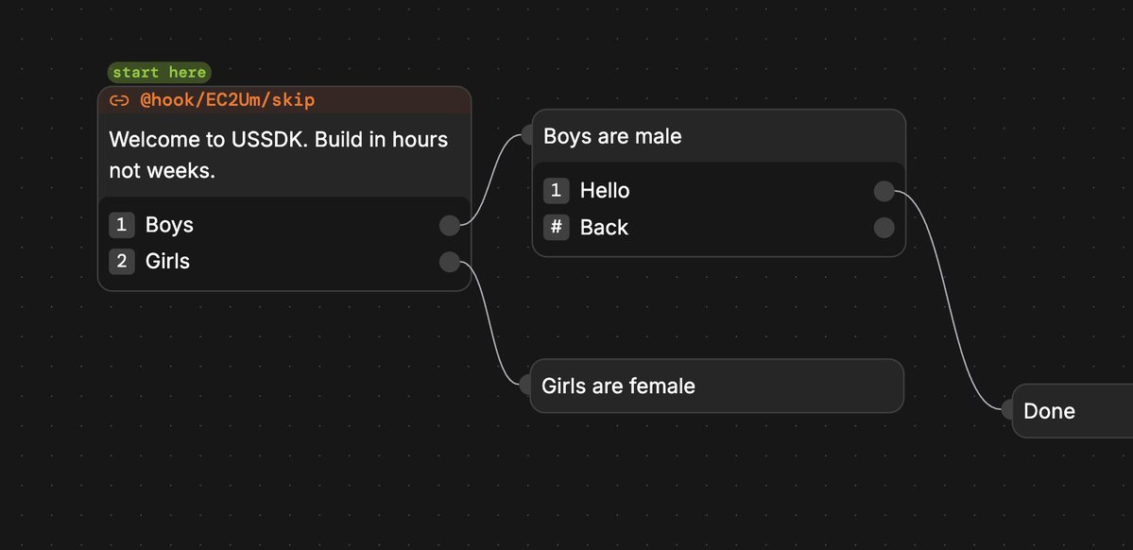1133x550 pixels.
Task: Click the output connector on Girls row
Action: [x=450, y=262]
